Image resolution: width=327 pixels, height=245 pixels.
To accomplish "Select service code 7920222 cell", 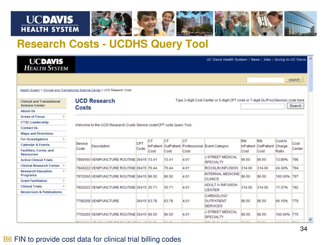I will click(83, 188).
